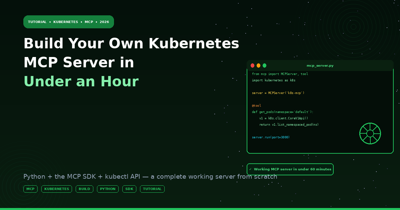Image resolution: width=400 pixels, height=210 pixels.
Task: Select the PYTHON tag pill
Action: [108, 189]
